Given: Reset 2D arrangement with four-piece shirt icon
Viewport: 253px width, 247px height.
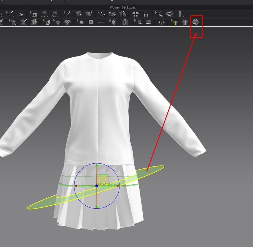Looking at the screenshot, I should pyautogui.click(x=136, y=14).
